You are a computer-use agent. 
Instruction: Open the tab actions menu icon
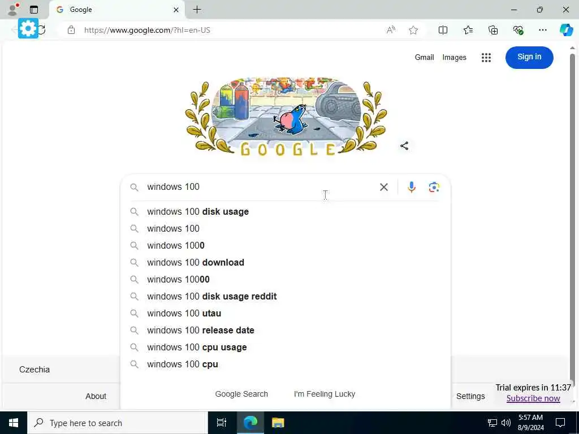click(34, 10)
